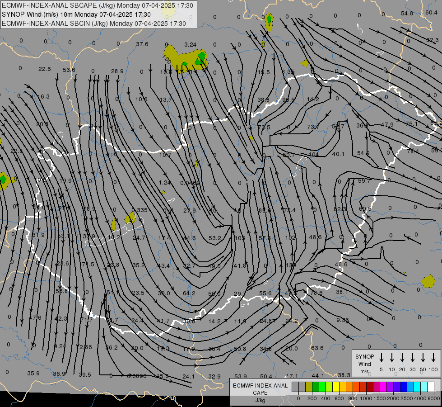Click the 1000 label on the CAPE scale
The width and height of the screenshot is (442, 407).
coord(366,398)
